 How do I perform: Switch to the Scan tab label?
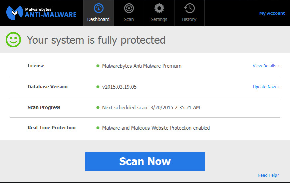coord(129,19)
